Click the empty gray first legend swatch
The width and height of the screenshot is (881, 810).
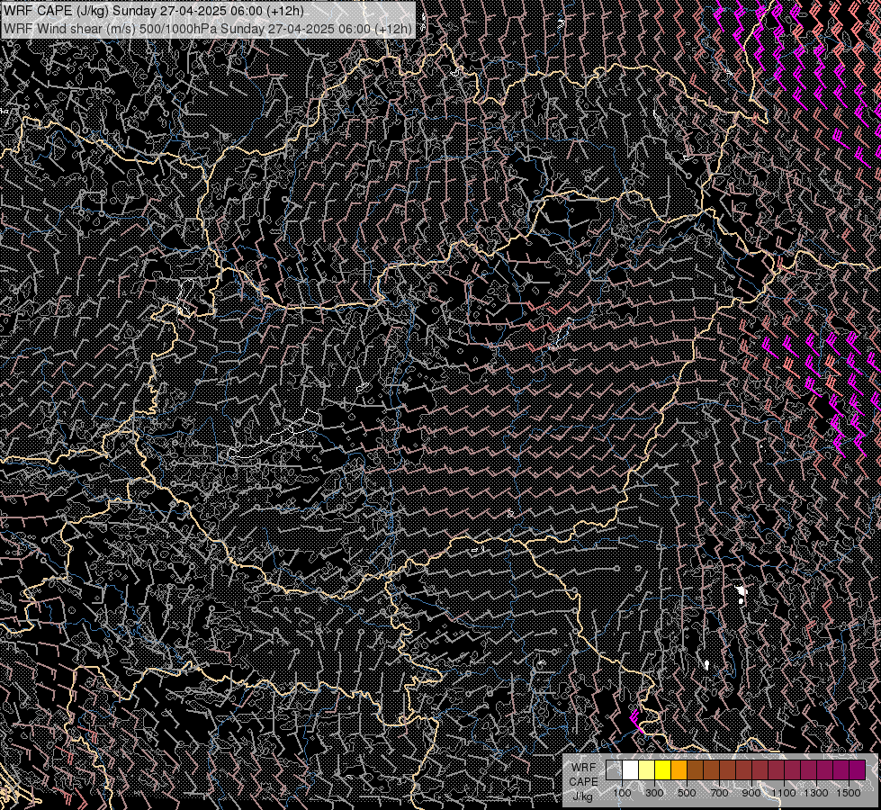click(x=614, y=770)
